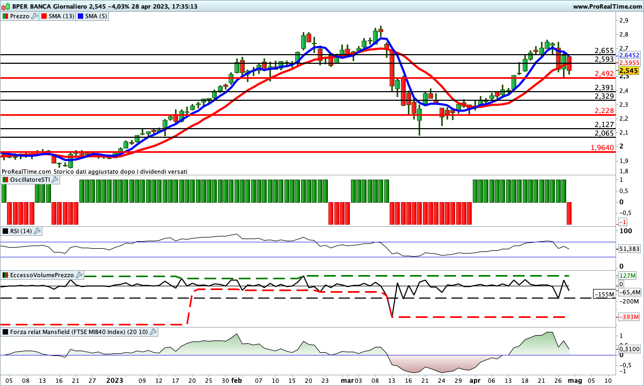The height and width of the screenshot is (386, 644).
Task: Select the OscillatoreSTI panel label
Action: tap(31, 180)
